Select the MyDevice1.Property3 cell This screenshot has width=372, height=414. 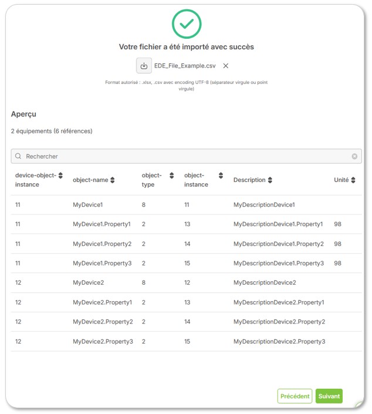(x=102, y=263)
